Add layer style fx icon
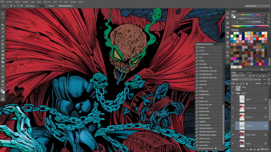 click(247, 149)
